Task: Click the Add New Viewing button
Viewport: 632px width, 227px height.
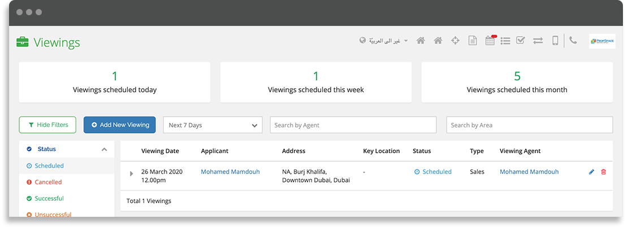Action: coord(120,125)
